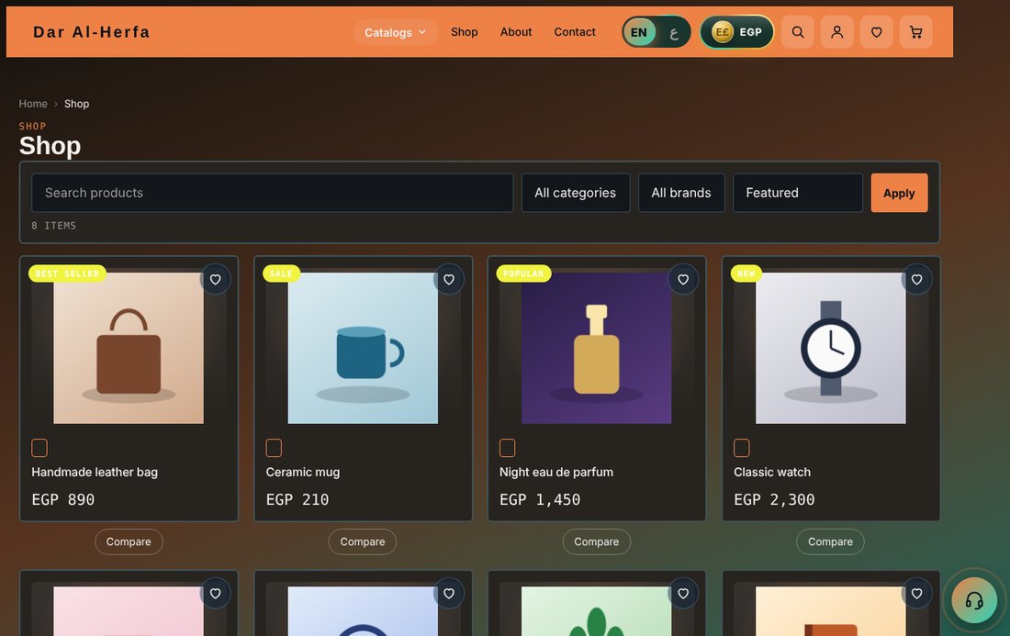Open the Contact menu item
This screenshot has width=1010, height=636.
click(x=575, y=31)
